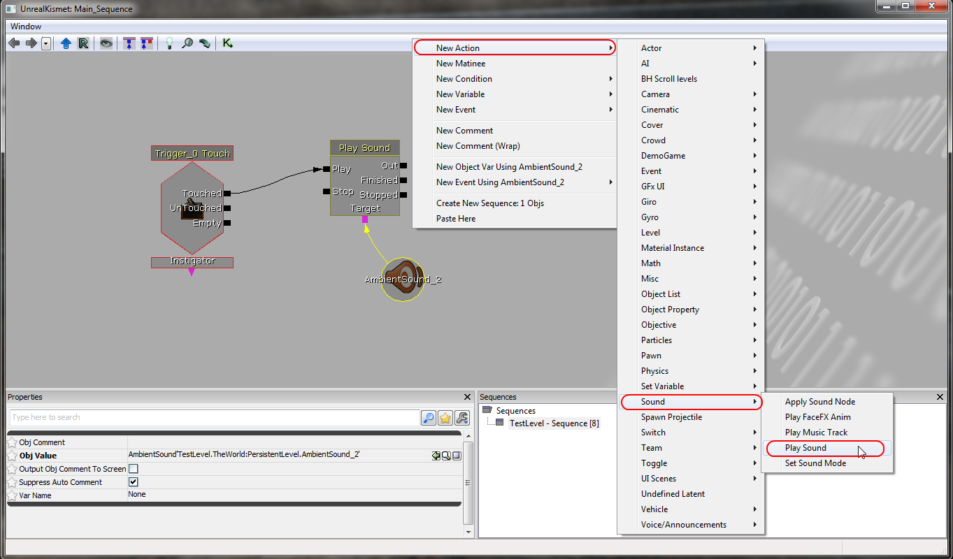This screenshot has height=559, width=953.
Task: Expand the Sound action category
Action: 691,401
